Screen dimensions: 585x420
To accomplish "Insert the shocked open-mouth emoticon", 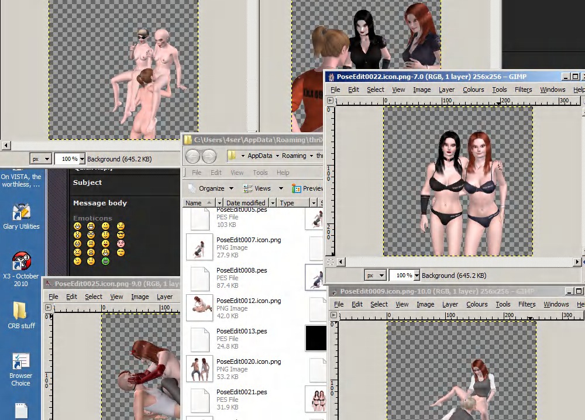I will point(77,235).
